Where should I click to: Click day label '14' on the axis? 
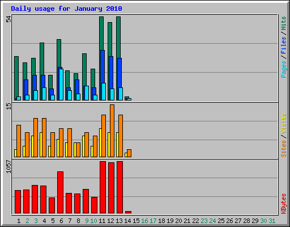127,221
